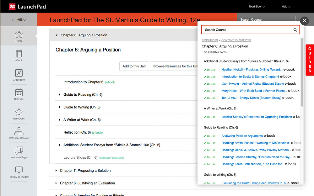Image resolution: width=314 pixels, height=196 pixels.
Task: Click the Search Course header tab
Action: coord(251,19)
